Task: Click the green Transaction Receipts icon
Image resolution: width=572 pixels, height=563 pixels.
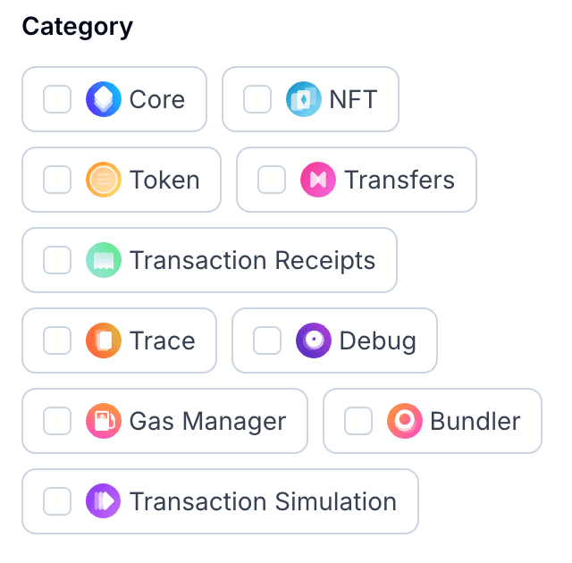Action: (104, 260)
